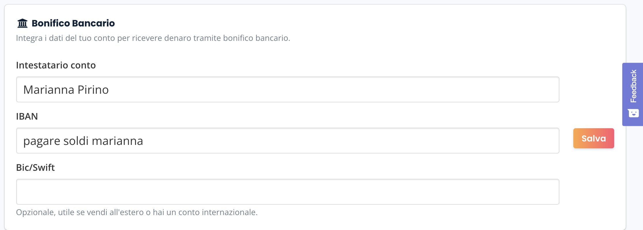This screenshot has width=643, height=230.
Task: Click the word soldi in IBAN field
Action: click(x=76, y=141)
